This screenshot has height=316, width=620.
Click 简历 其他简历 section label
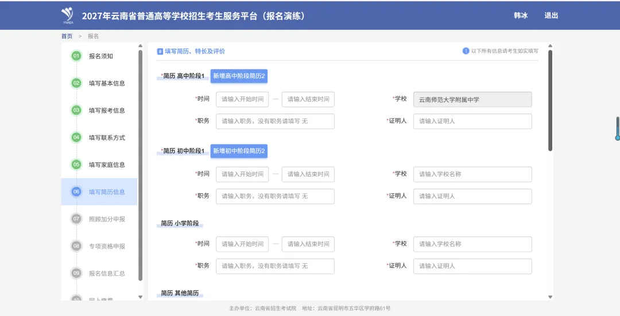(x=180, y=293)
